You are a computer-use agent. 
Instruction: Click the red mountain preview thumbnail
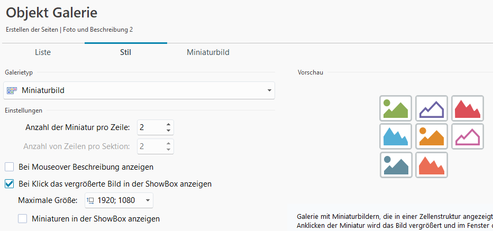pyautogui.click(x=468, y=108)
